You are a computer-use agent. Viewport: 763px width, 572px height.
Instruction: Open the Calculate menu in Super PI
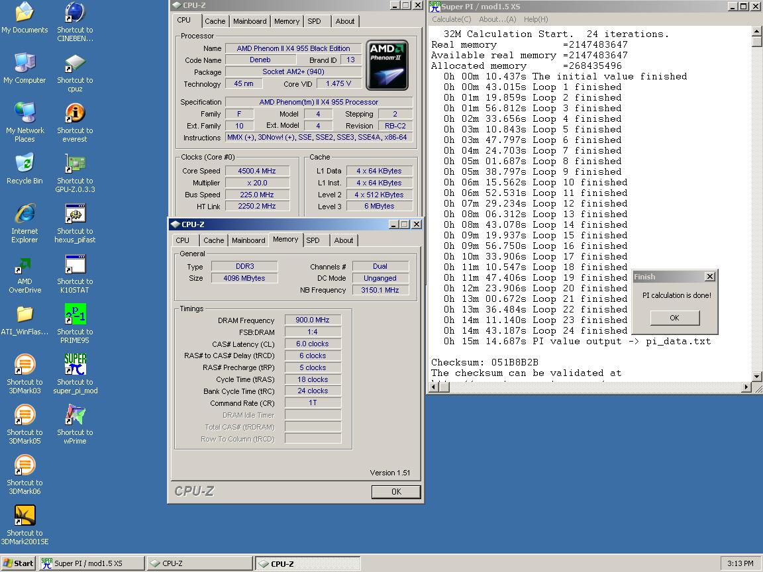[451, 19]
